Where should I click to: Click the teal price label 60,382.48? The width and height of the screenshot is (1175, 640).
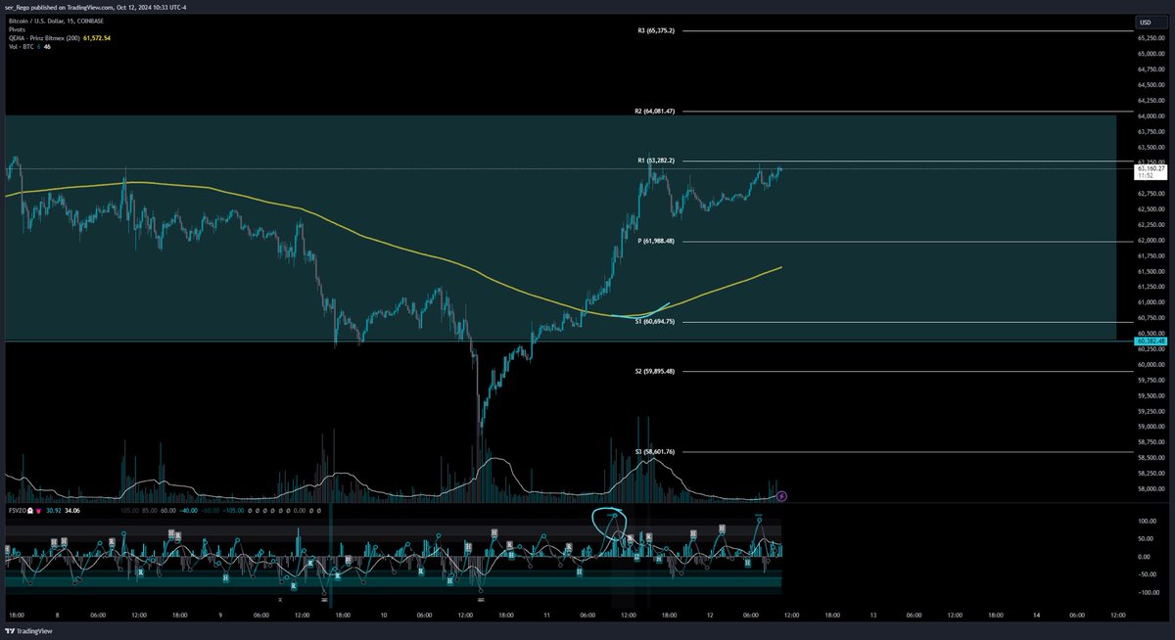pyautogui.click(x=1150, y=341)
